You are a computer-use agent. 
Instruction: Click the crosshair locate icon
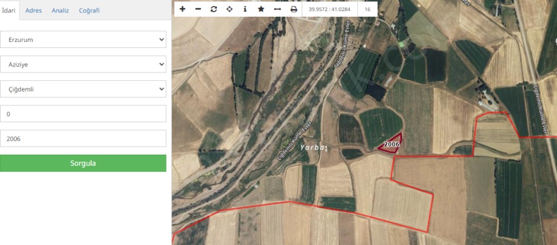(x=229, y=9)
